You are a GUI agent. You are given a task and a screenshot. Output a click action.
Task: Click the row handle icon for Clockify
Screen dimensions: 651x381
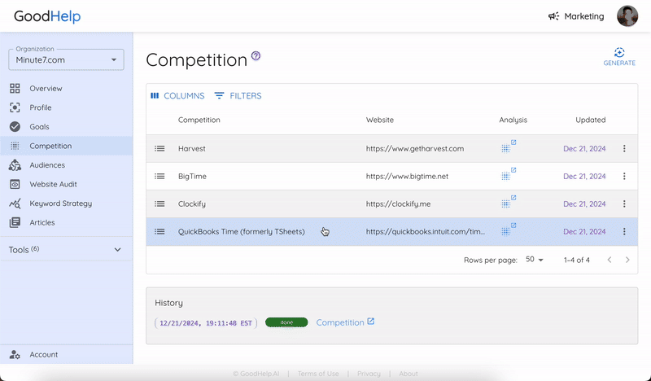159,204
